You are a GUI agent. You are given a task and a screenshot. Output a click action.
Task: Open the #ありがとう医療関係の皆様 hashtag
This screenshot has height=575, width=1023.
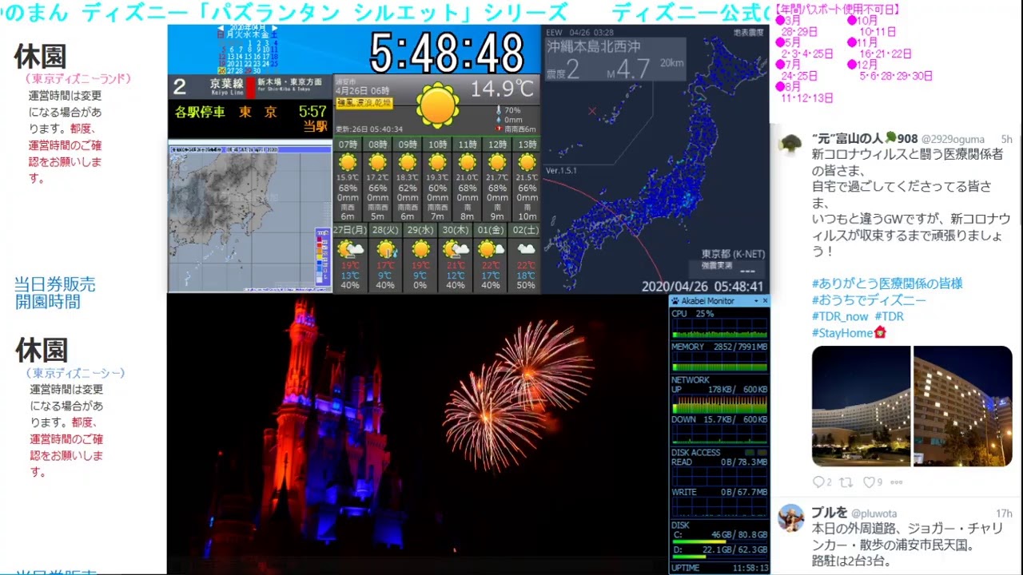click(x=887, y=284)
